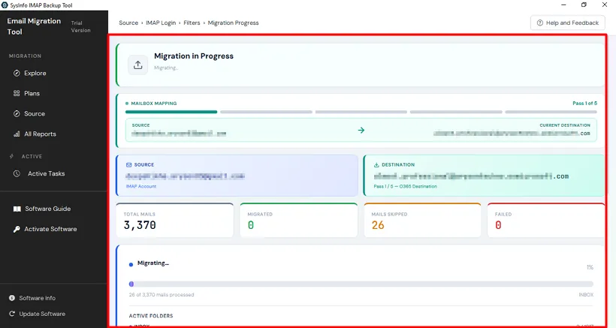Click the 'MAILBOX MAPPING' heading

point(153,104)
